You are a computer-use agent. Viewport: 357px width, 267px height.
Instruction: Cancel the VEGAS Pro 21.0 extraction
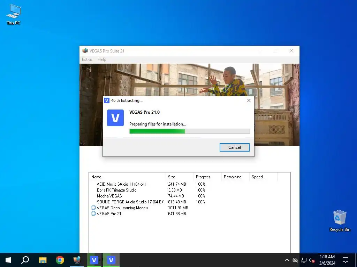click(x=234, y=147)
